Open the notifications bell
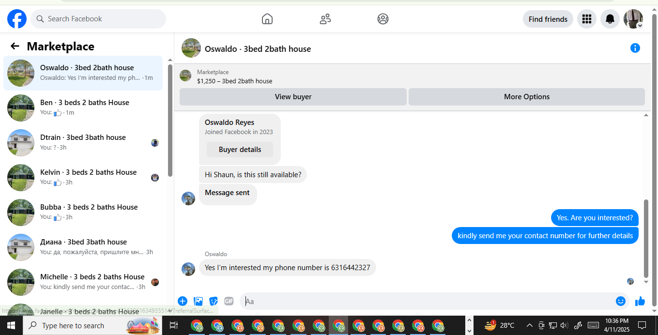The image size is (658, 335). (610, 19)
